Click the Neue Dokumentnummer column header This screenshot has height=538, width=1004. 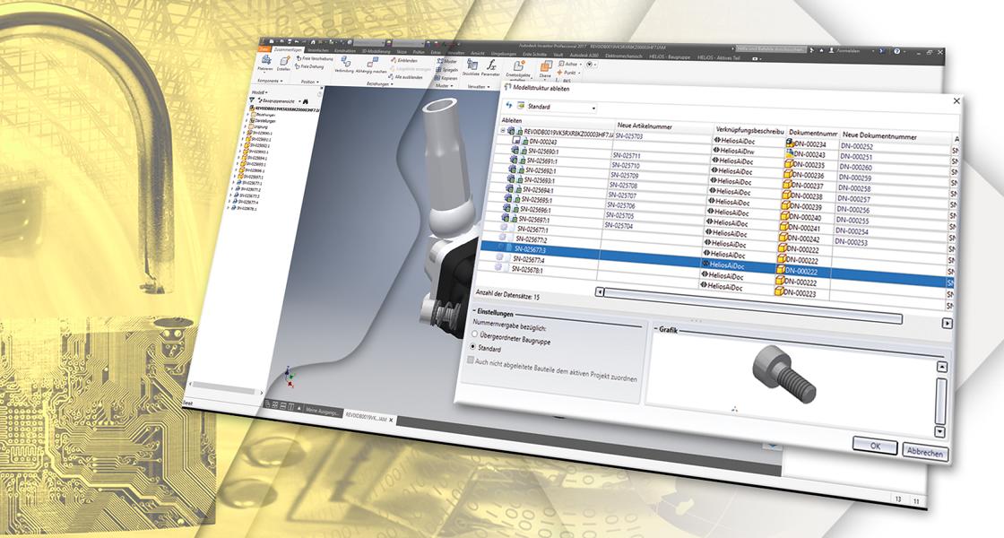[879, 135]
